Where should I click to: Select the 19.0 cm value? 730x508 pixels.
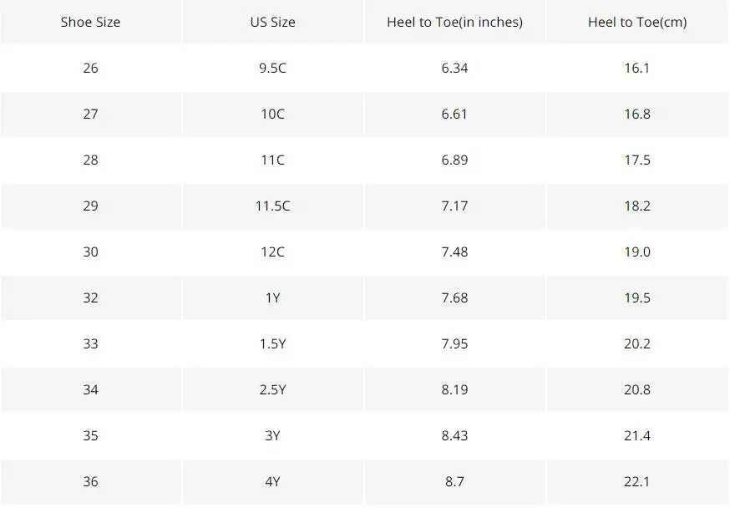(x=637, y=251)
